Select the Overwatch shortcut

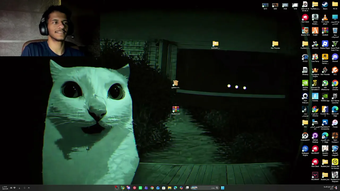[x=305, y=137]
